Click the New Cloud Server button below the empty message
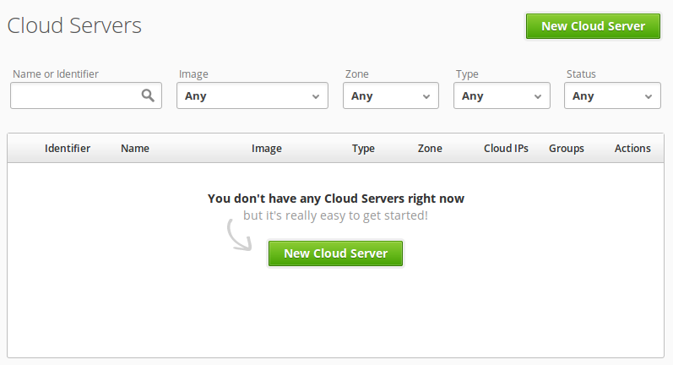The height and width of the screenshot is (365, 673). tap(335, 253)
